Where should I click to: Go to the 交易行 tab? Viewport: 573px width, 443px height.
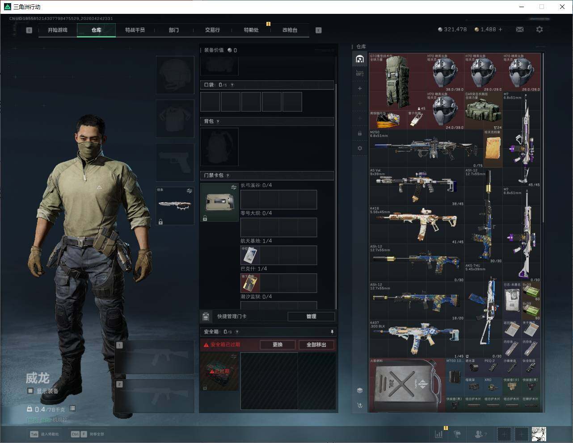coord(212,30)
